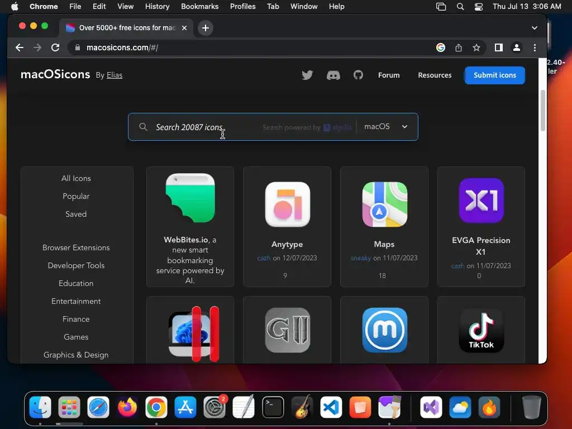
Task: Filter by Entertainment category
Action: click(76, 301)
